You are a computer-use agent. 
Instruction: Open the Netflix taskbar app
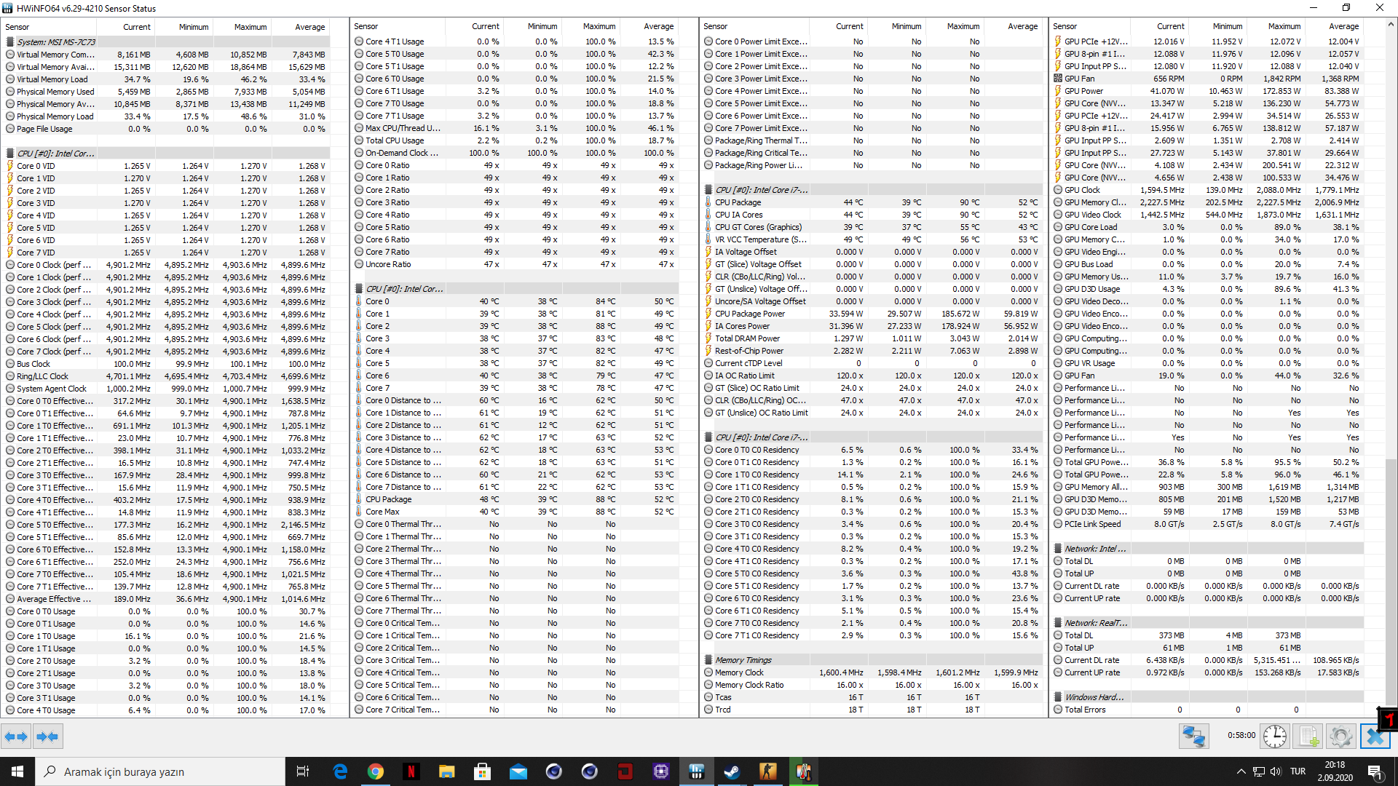pyautogui.click(x=411, y=771)
